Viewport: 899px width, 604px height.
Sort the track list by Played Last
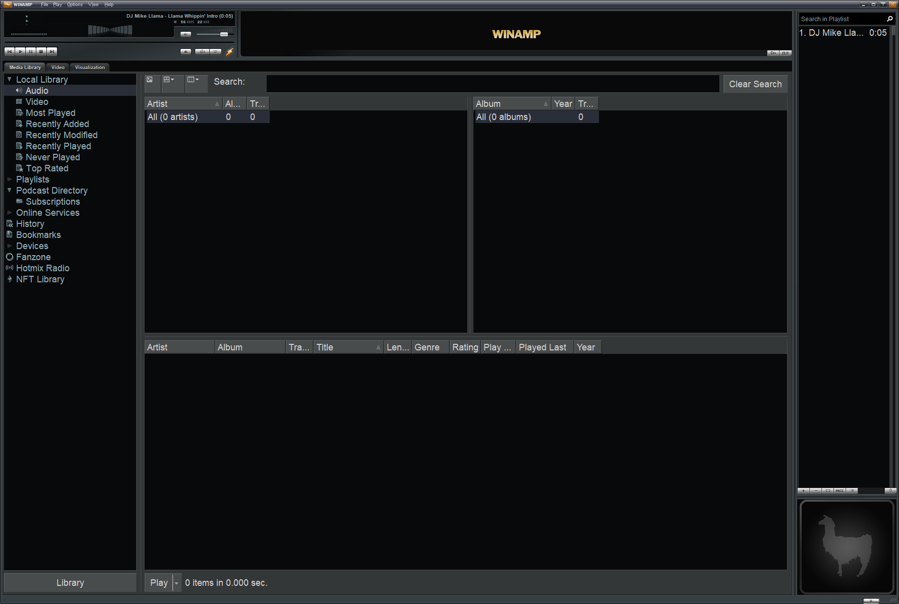[x=545, y=347]
